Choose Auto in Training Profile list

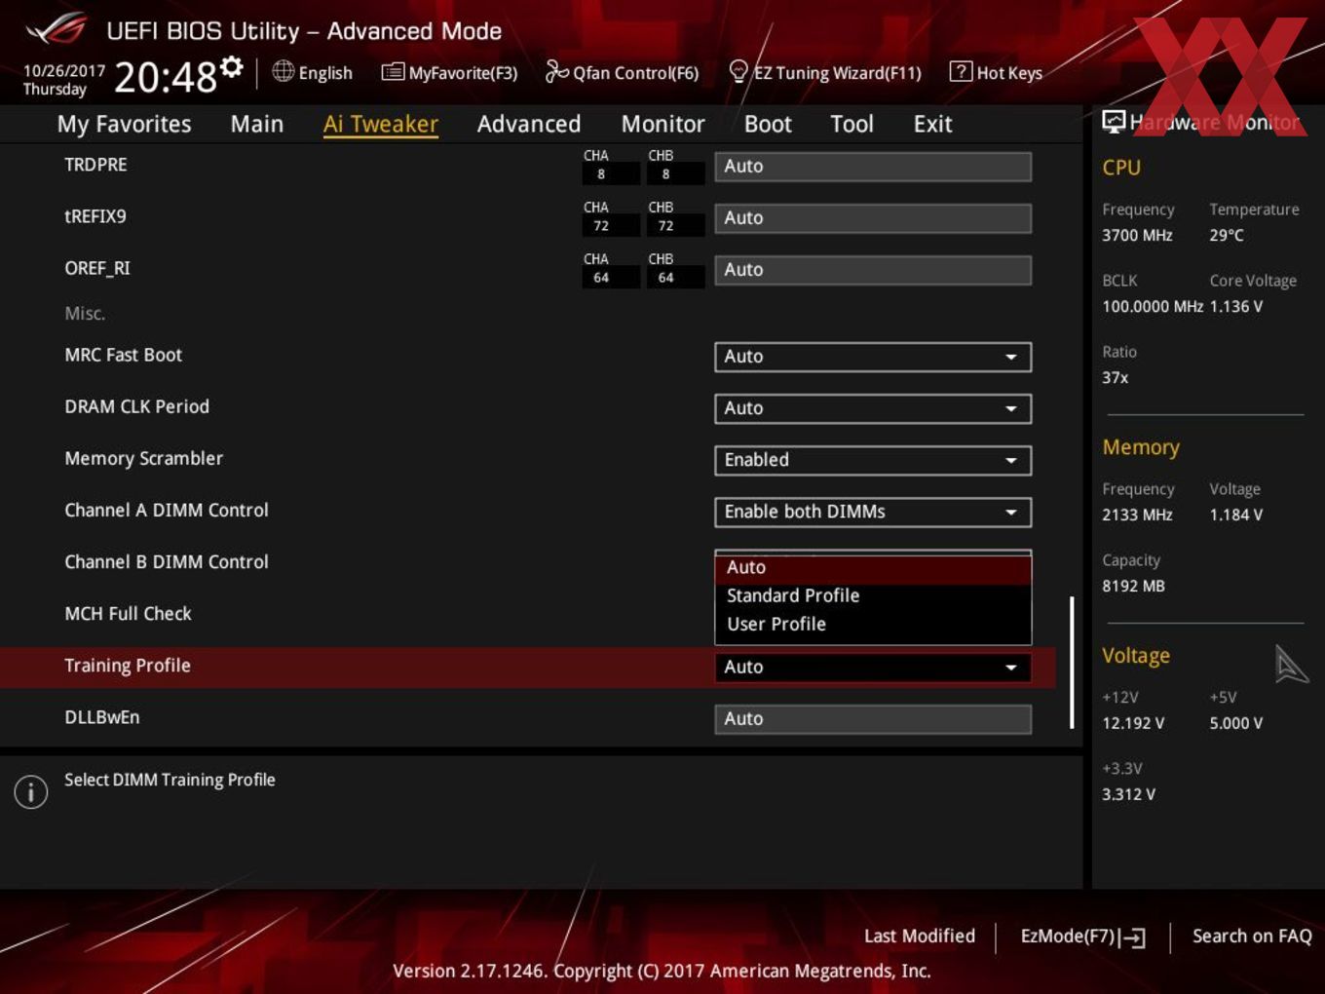pyautogui.click(x=873, y=567)
